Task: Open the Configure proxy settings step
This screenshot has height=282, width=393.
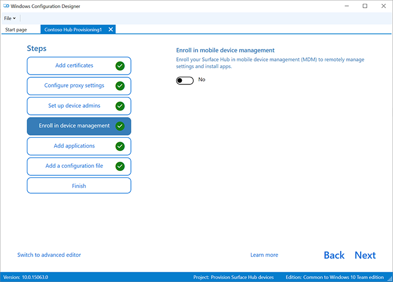Action: pos(79,86)
